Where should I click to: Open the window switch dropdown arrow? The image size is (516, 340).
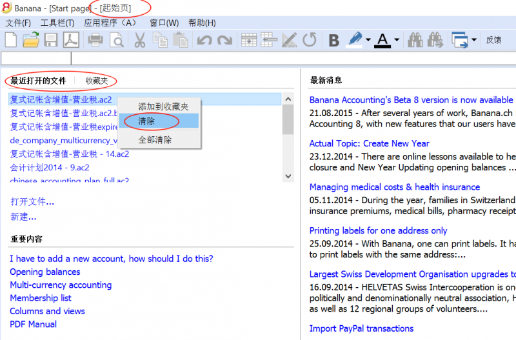click(x=474, y=40)
